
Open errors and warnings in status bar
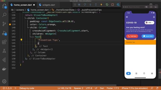7,88
